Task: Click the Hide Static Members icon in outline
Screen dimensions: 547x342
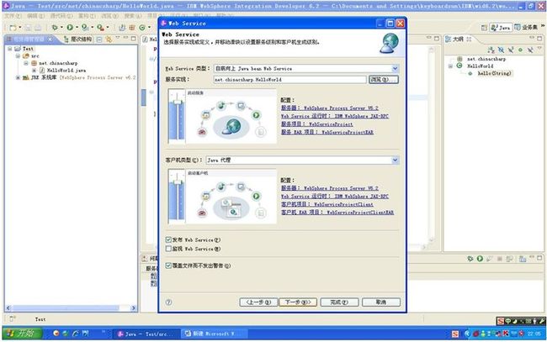Action: click(x=511, y=50)
